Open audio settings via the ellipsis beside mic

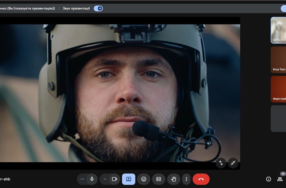(82, 179)
